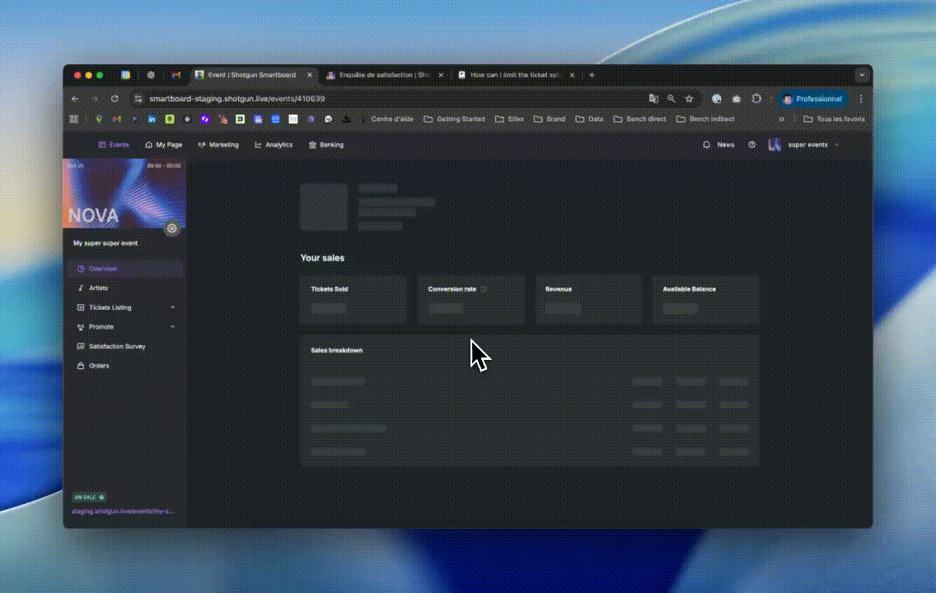Open the Bench indirect bookmark folder

[705, 119]
